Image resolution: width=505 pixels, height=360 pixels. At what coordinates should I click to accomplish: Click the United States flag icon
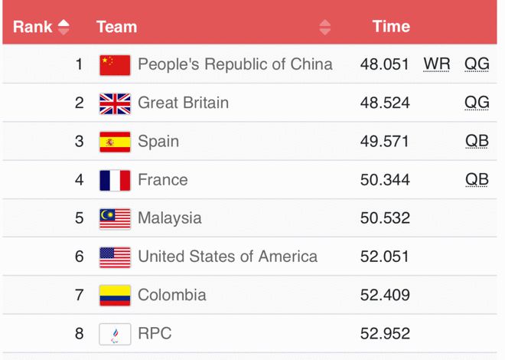(x=115, y=257)
